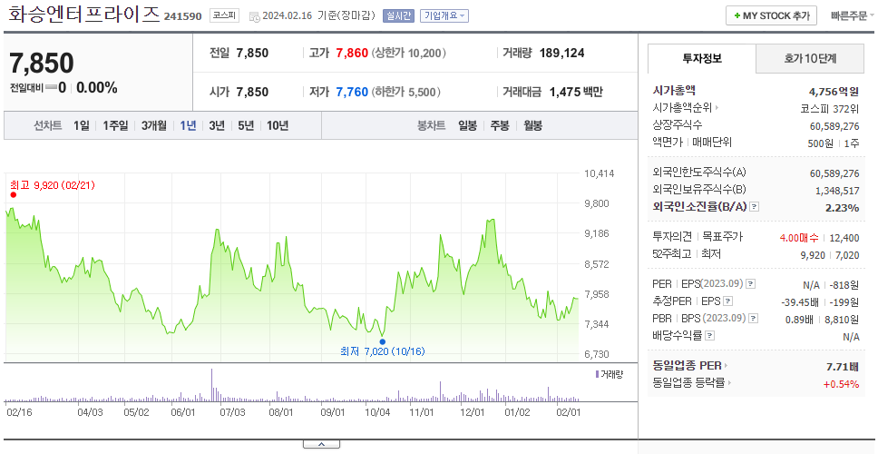Screen dimensions: 878x454
Task: Click the current price 7,850 headline
Action: point(42,64)
